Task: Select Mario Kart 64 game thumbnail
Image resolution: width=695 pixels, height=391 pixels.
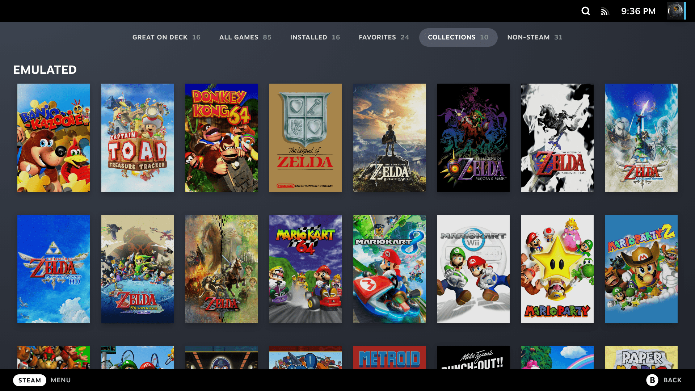Action: [306, 269]
